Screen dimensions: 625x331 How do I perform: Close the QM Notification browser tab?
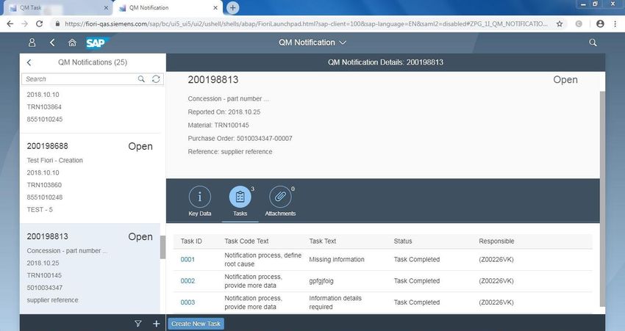(x=215, y=7)
